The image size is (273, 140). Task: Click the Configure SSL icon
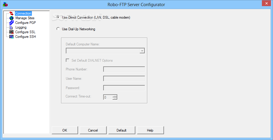pos(11,32)
